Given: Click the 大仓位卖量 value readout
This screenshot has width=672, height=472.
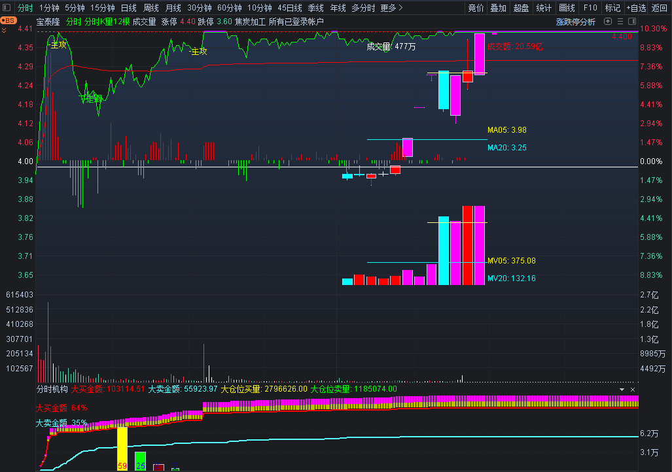Looking at the screenshot, I should tap(353, 389).
